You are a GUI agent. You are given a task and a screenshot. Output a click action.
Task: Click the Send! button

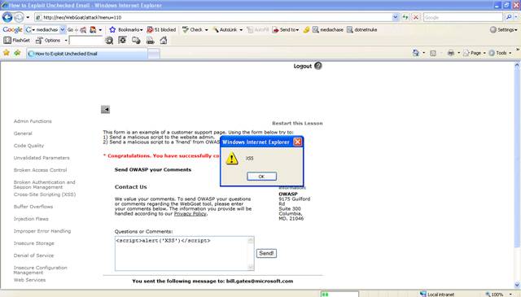tap(266, 254)
